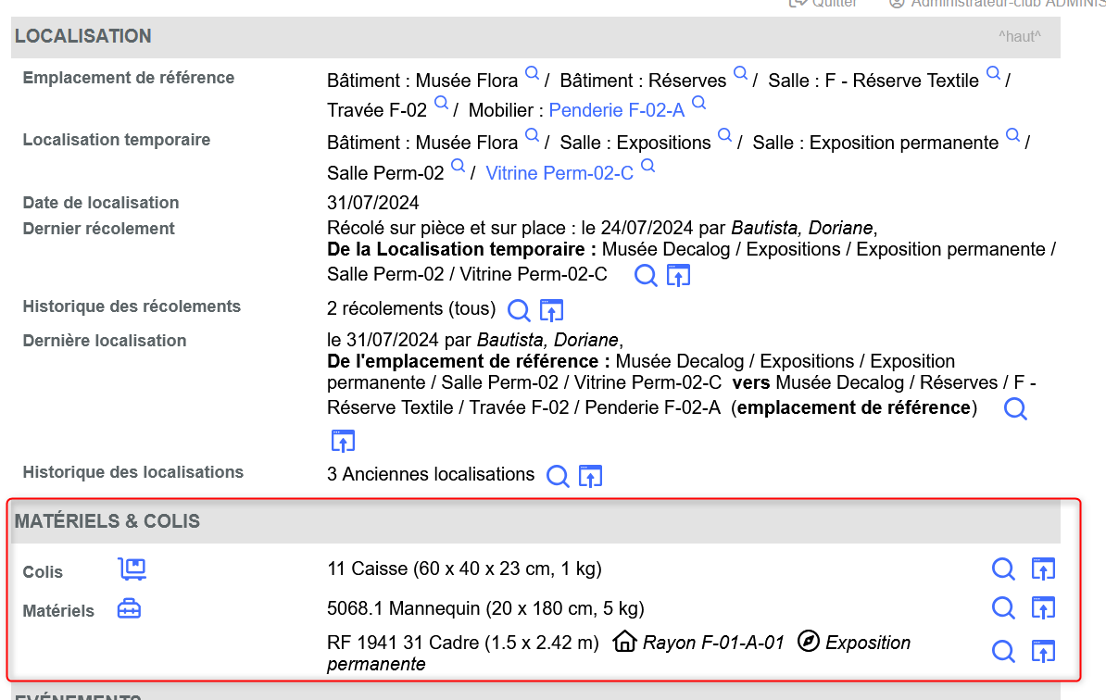The image size is (1106, 700).
Task: Click magnifier beside Vitrine Perm-02-C link
Action: click(x=648, y=167)
